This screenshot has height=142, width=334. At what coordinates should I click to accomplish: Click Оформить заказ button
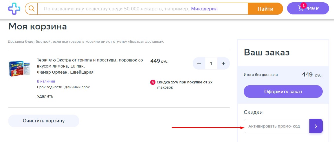(283, 91)
